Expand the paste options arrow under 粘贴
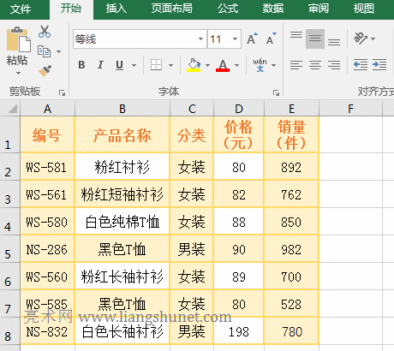This screenshot has height=351, width=394. click(18, 74)
